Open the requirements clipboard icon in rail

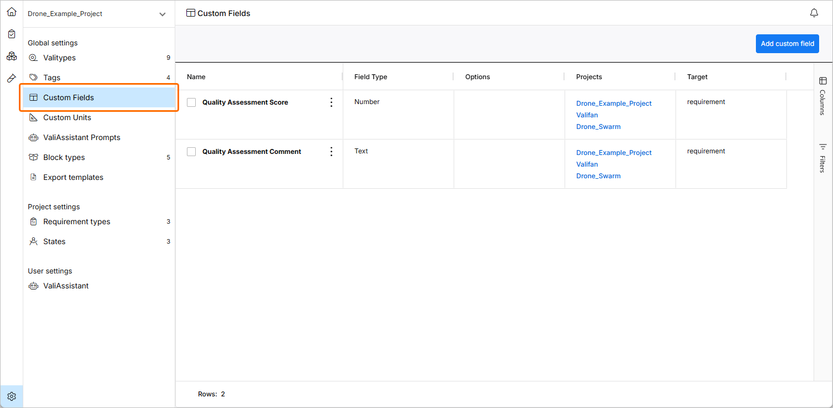[12, 34]
